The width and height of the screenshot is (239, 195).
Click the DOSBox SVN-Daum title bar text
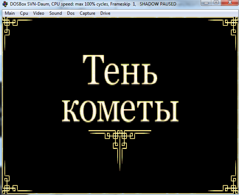93,4
